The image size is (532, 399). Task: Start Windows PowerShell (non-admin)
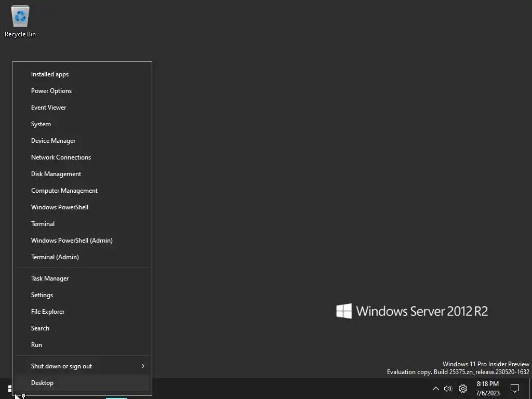tap(82, 207)
